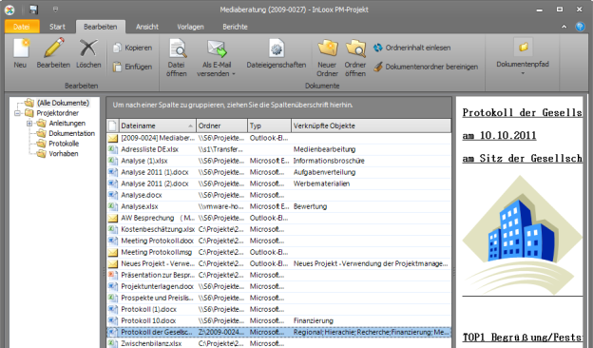
Task: Select the Analyse.xlsx file
Action: pos(279,206)
